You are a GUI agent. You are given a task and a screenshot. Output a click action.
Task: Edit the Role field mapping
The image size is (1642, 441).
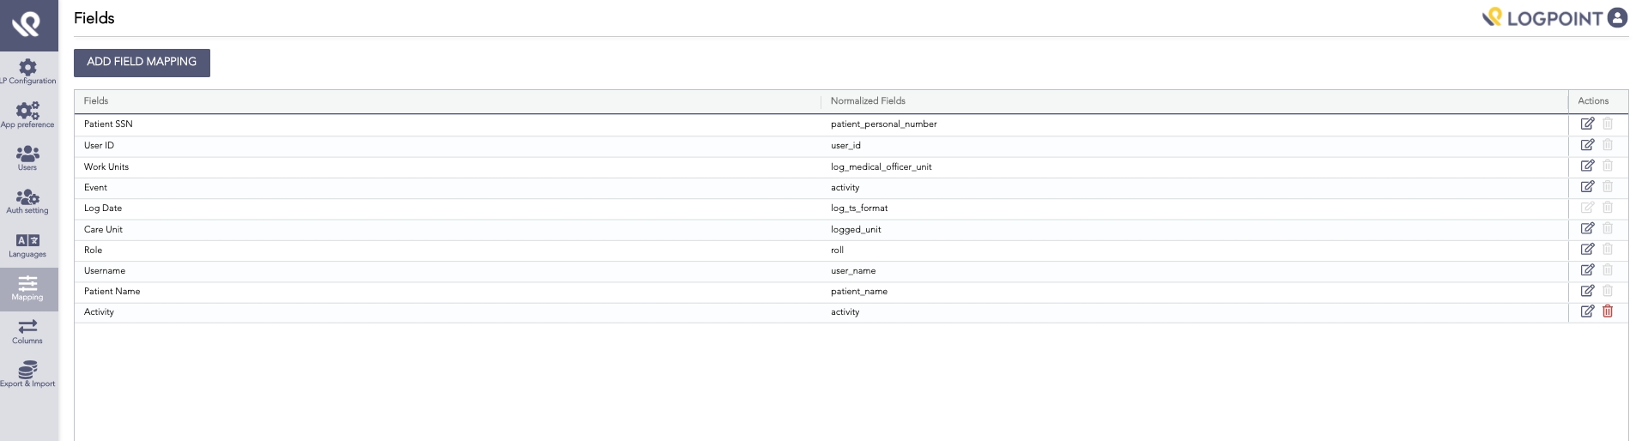(1587, 250)
